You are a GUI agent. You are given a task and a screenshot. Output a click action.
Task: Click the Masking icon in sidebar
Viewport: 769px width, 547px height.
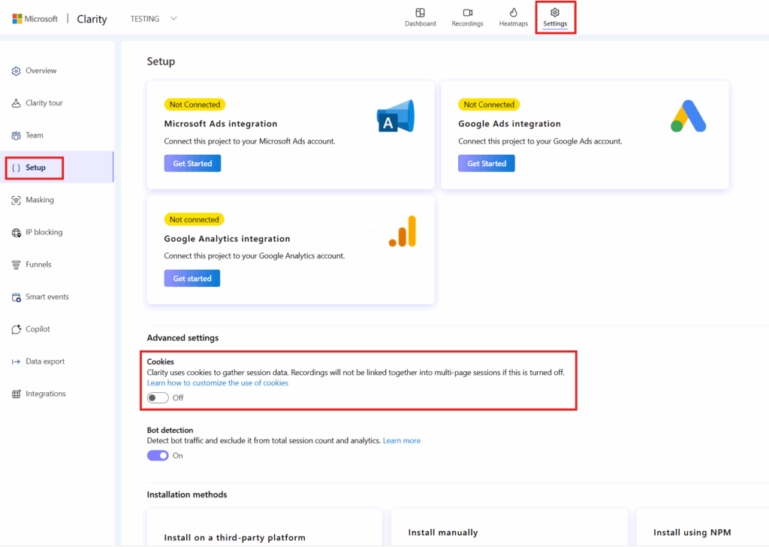[x=17, y=200]
